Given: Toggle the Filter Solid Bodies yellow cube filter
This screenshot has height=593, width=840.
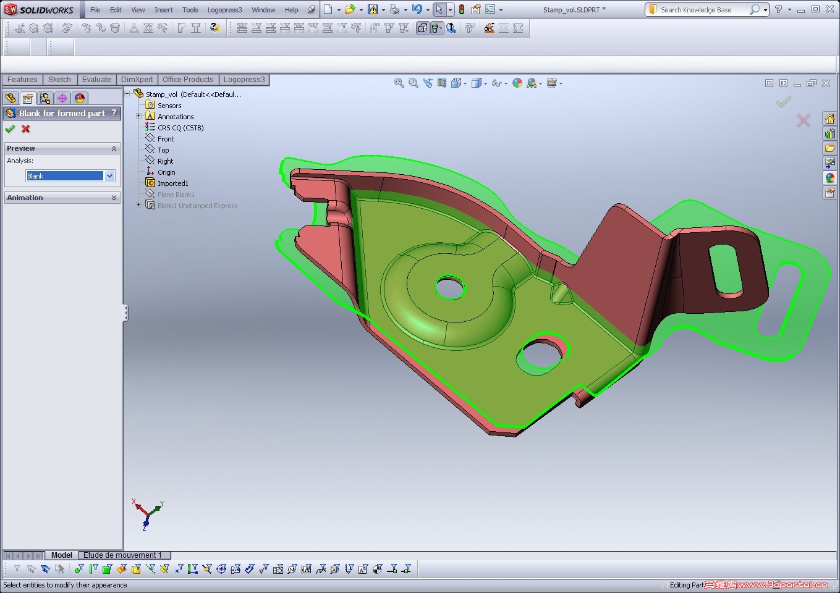Looking at the screenshot, I should 136,569.
